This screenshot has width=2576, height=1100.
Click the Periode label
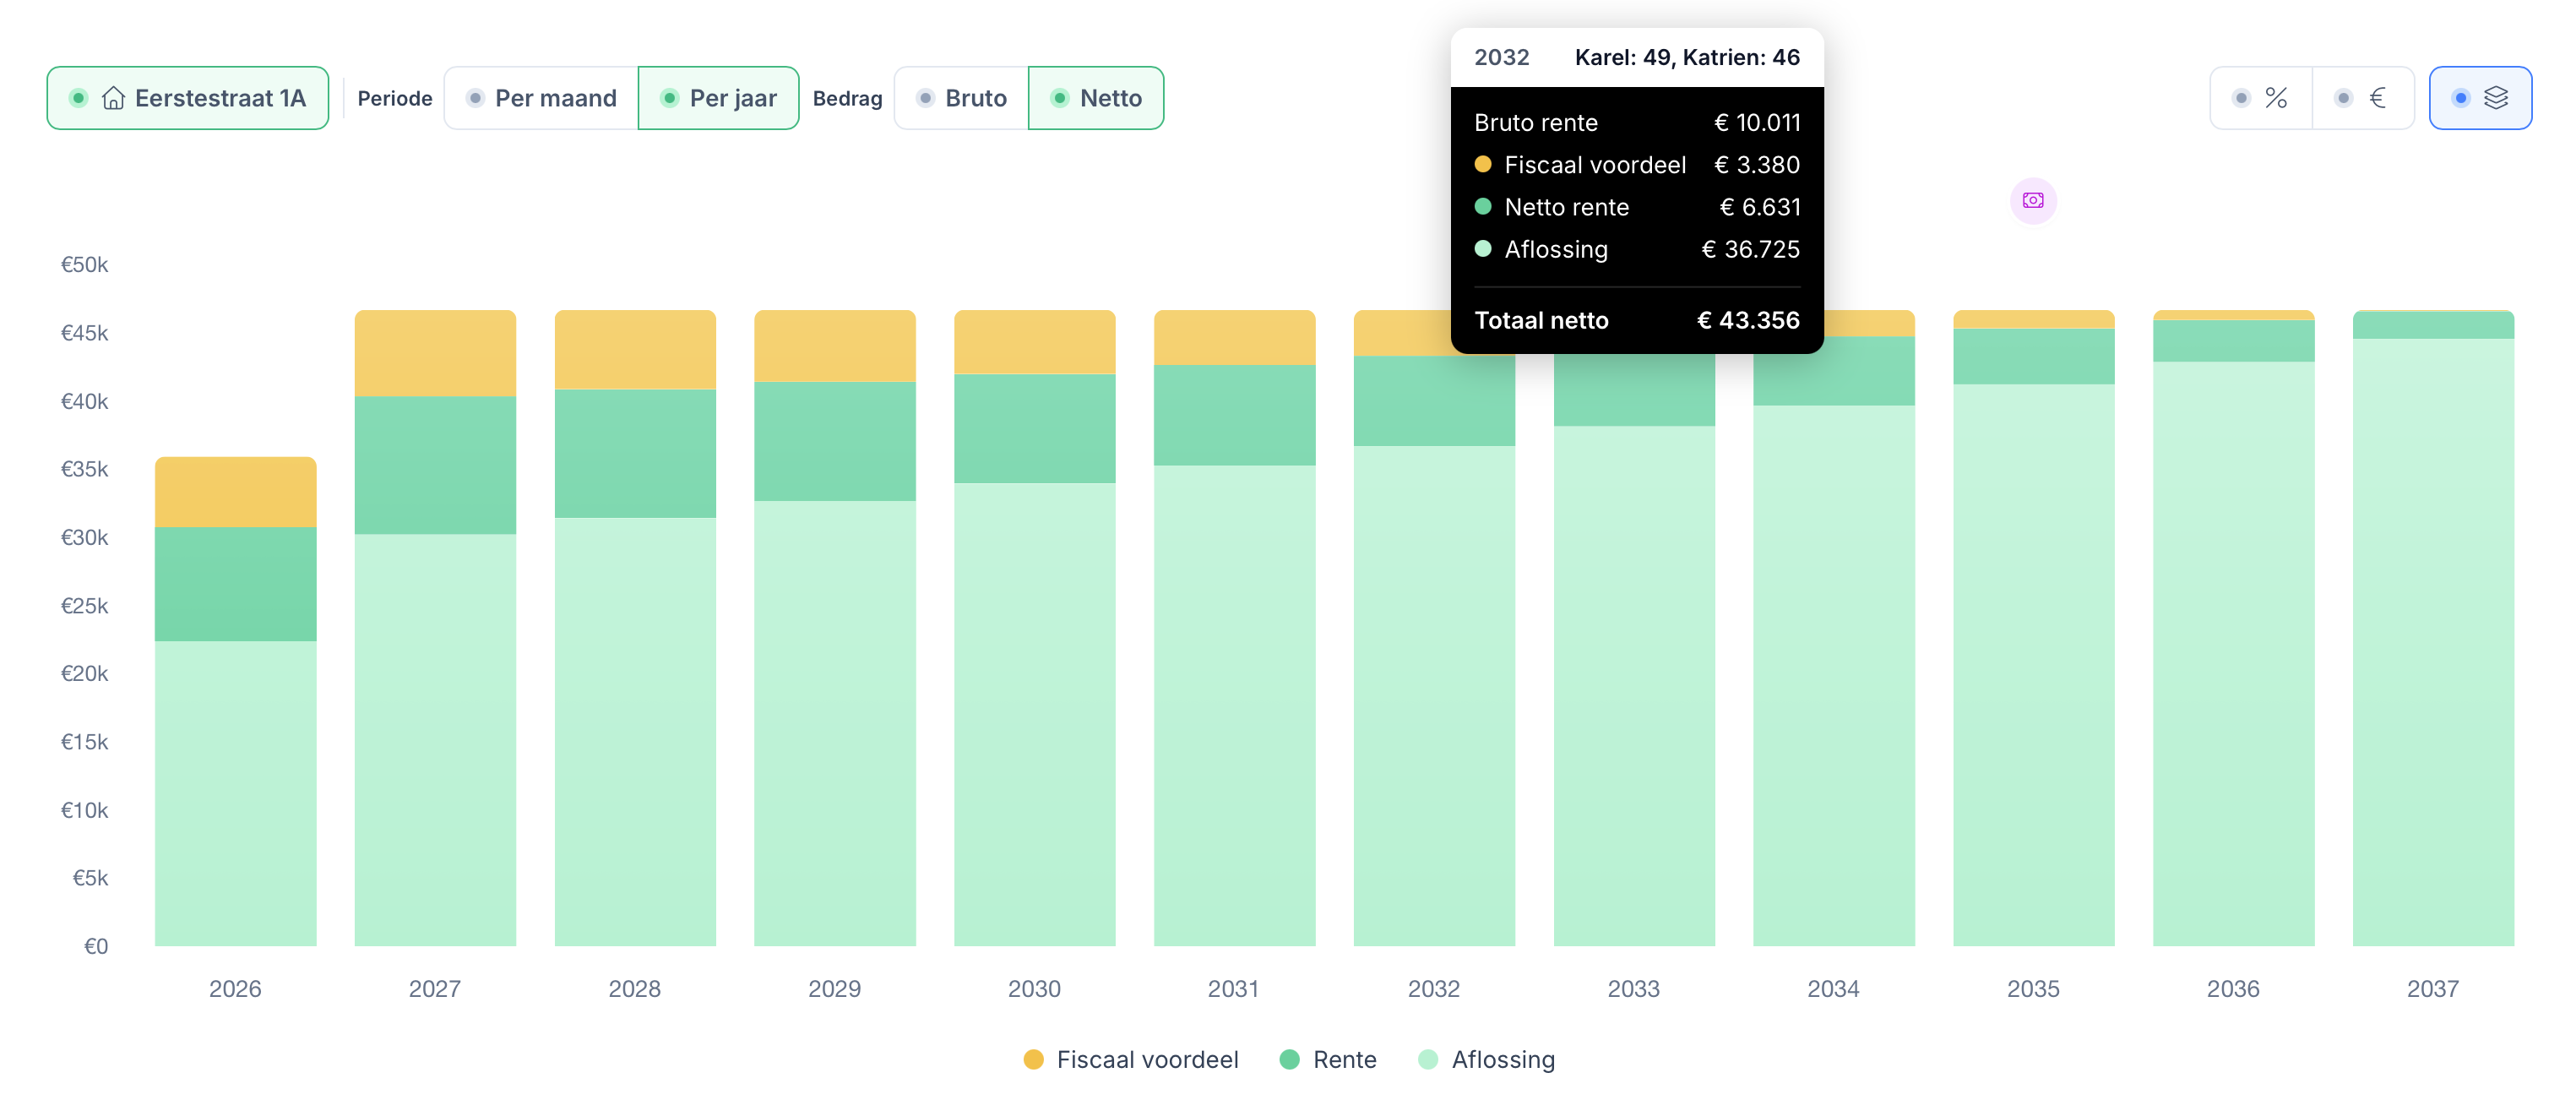click(395, 98)
